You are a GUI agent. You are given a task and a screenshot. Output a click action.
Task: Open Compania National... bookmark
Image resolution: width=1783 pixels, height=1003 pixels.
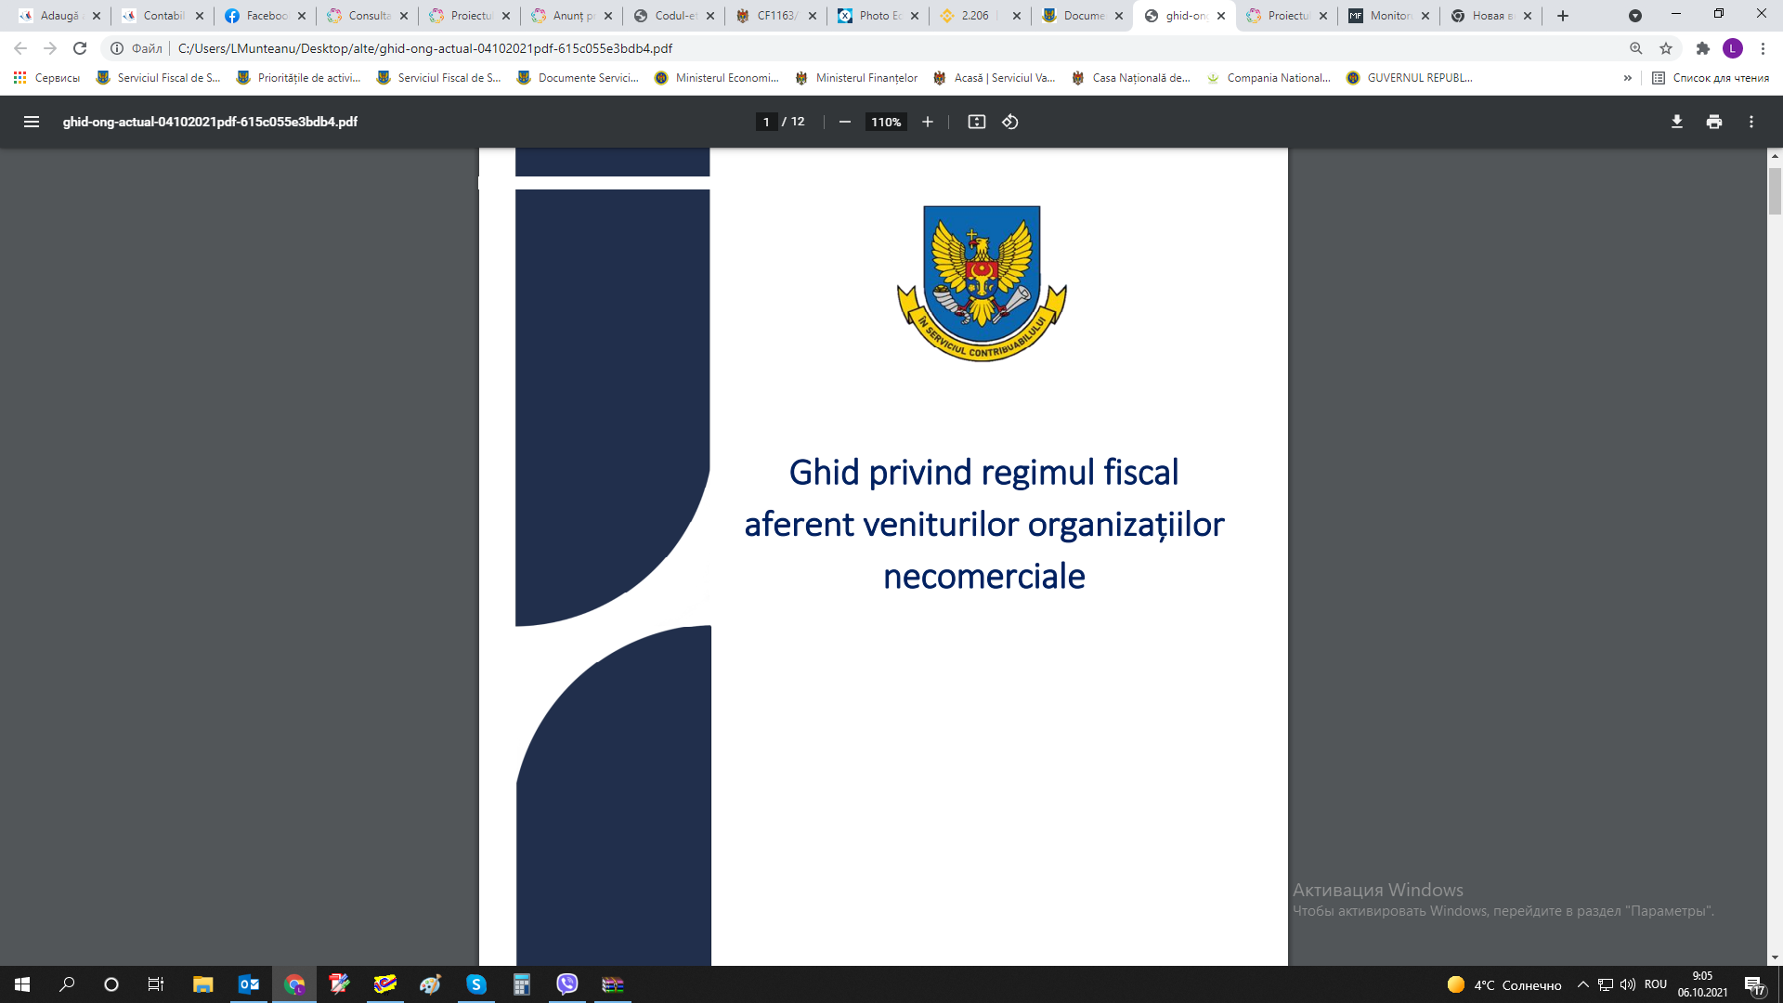pyautogui.click(x=1269, y=78)
